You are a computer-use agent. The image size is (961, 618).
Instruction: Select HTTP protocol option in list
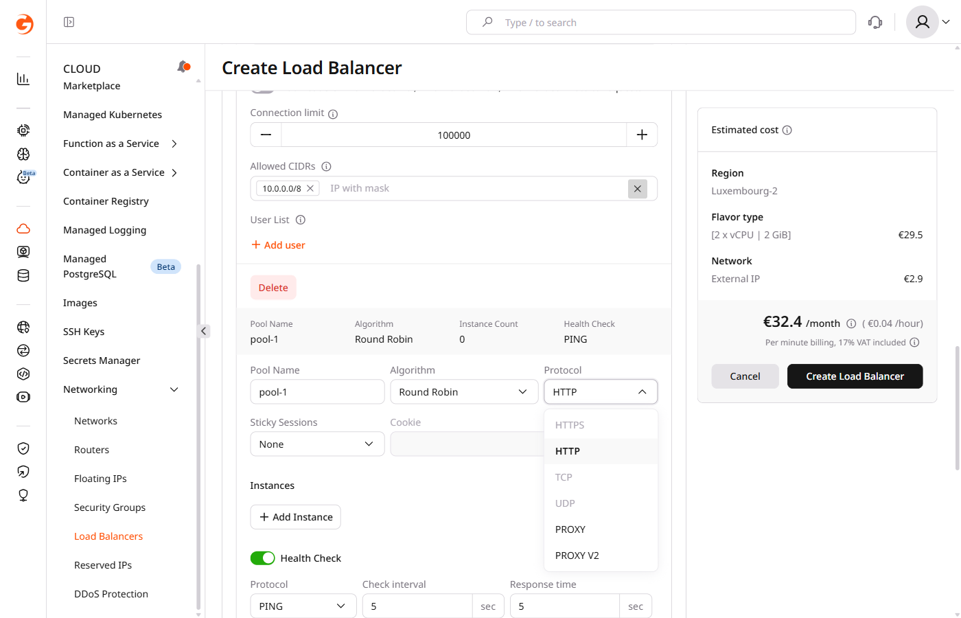(x=601, y=451)
